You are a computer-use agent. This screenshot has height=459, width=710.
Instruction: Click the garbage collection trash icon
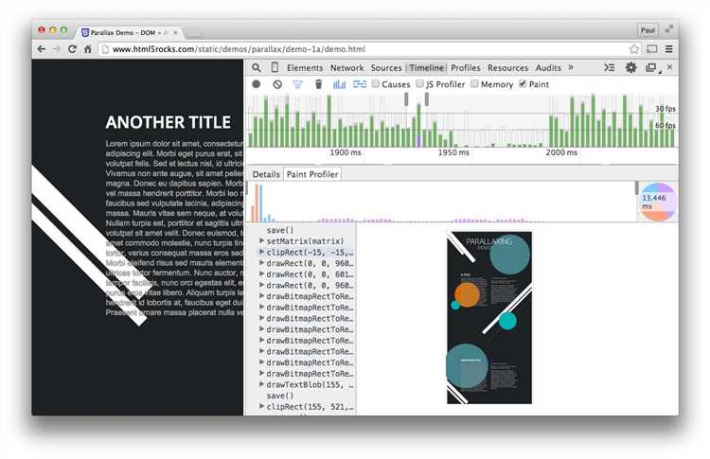[x=318, y=84]
